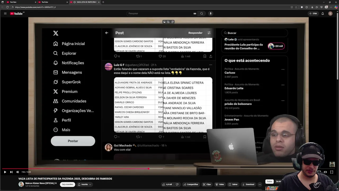Expand the Inscrito subscription options
339x191 pixels.
pyautogui.click(x=84, y=184)
